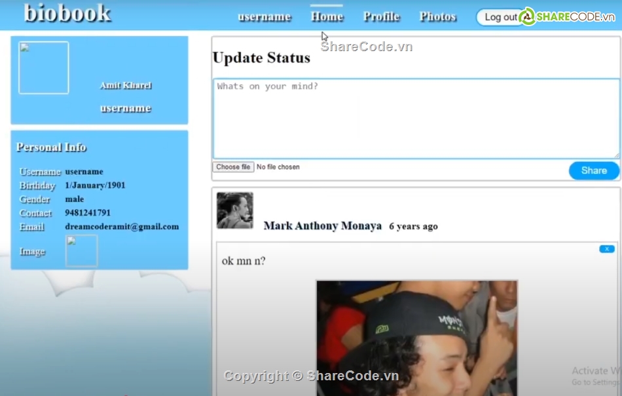
Task: Click Mark Anthony Monaya's avatar
Action: (x=235, y=210)
